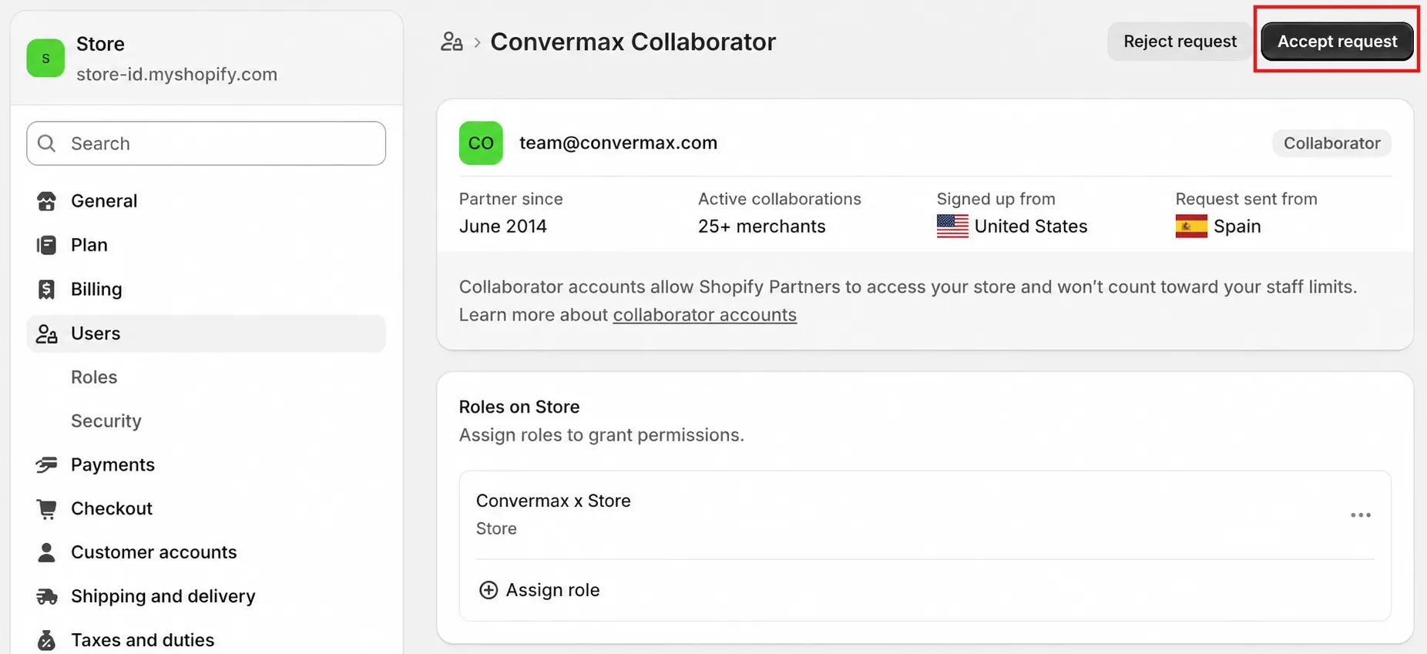Click the Request sent from label
Viewport: 1427px width, 654px height.
pyautogui.click(x=1246, y=199)
